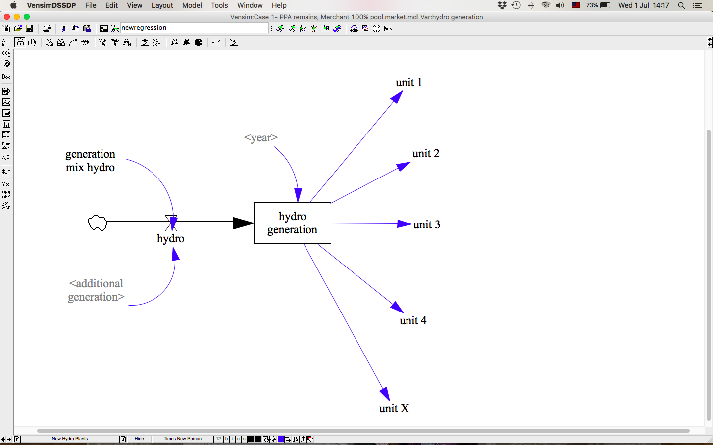
Task: Select the Box Variable tool
Action: point(61,42)
